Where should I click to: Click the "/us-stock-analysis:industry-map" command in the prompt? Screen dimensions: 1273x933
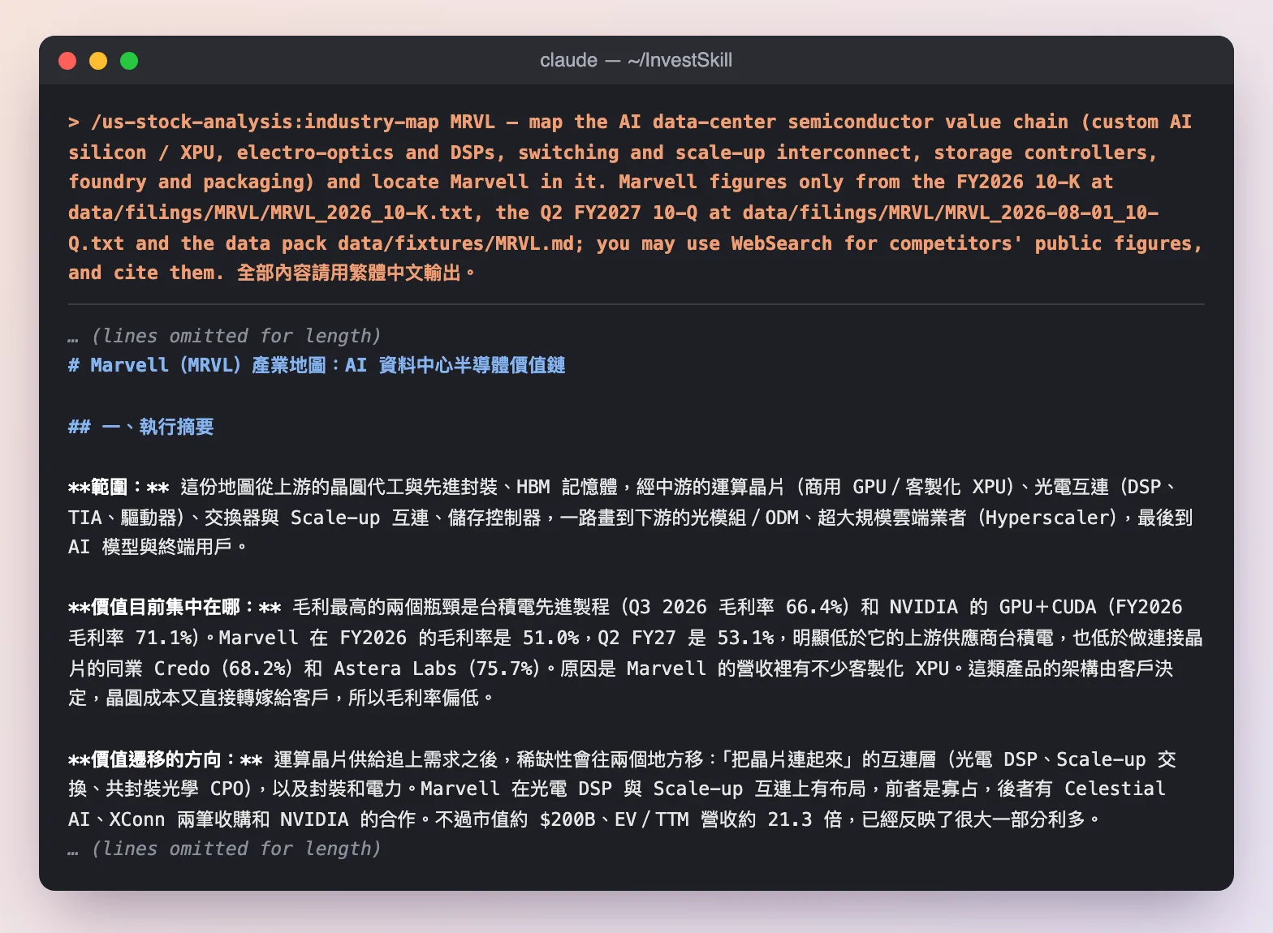265,122
